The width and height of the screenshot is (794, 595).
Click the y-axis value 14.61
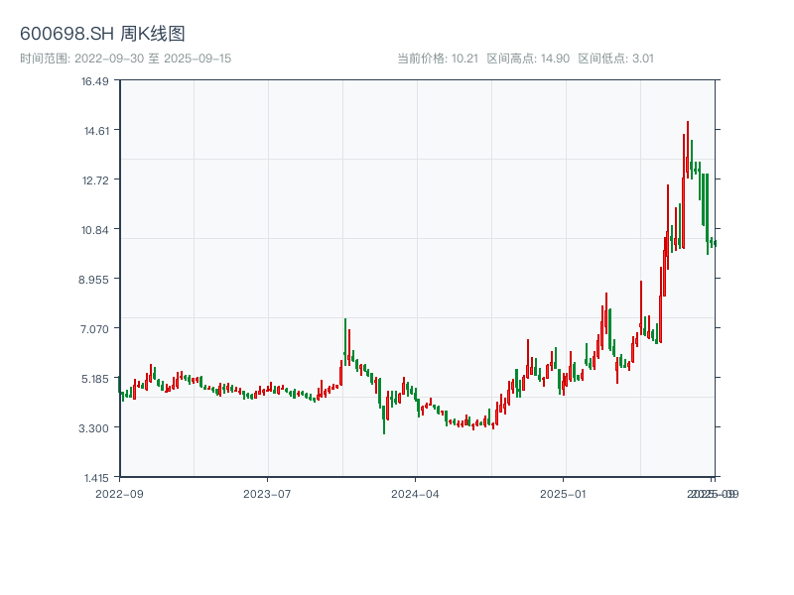96,131
